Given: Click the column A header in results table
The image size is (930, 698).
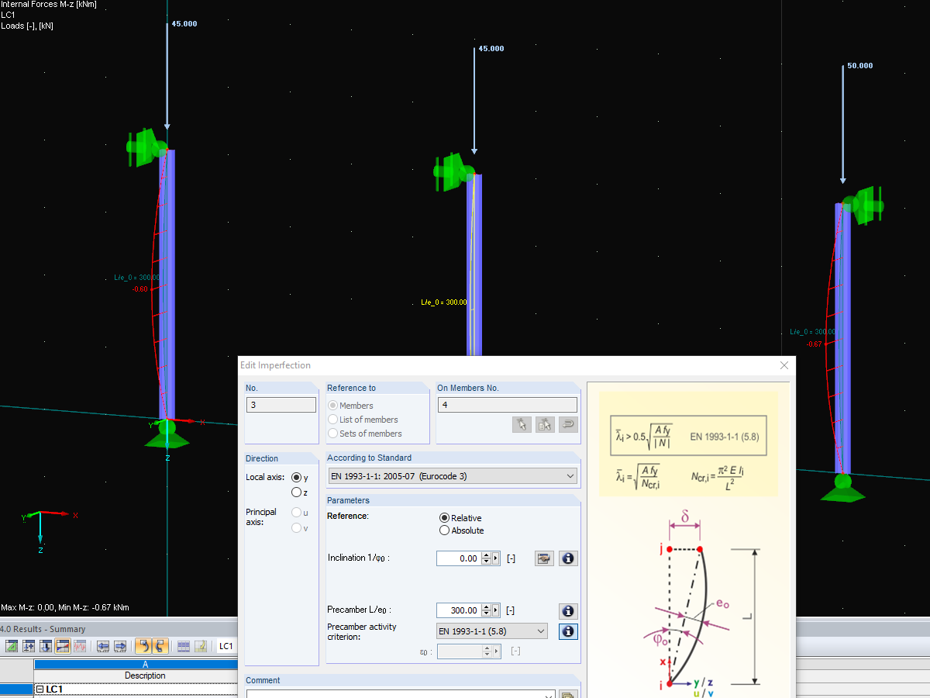Looking at the screenshot, I should pyautogui.click(x=136, y=665).
